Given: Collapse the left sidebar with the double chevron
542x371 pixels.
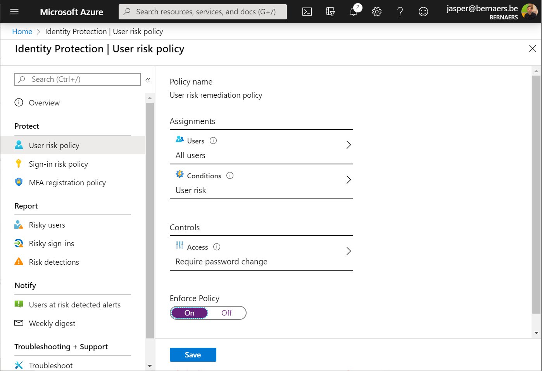Looking at the screenshot, I should tap(148, 80).
